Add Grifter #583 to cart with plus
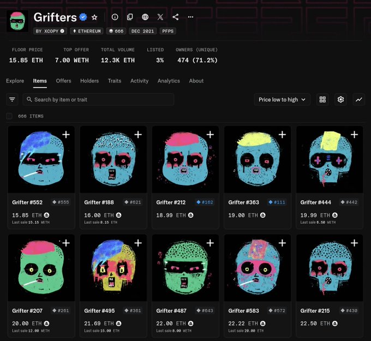Screen dimensions: 371x341 click(x=282, y=243)
